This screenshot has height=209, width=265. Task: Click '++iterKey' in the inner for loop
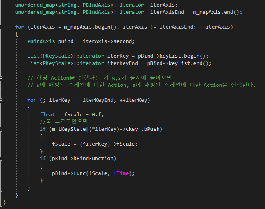[133, 100]
